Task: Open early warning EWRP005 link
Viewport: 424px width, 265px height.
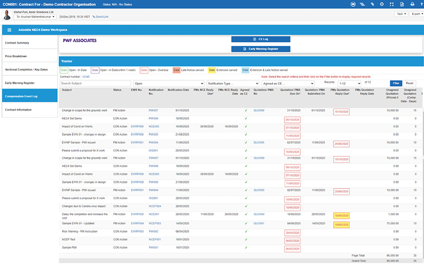Action: point(137,214)
